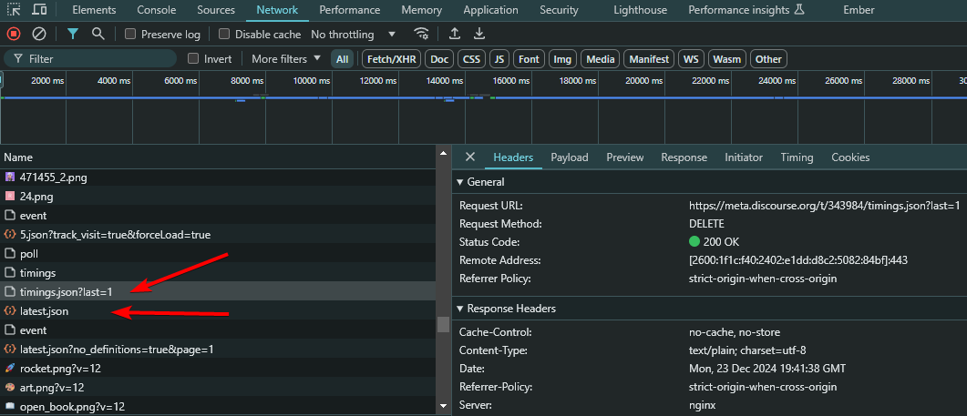Open the Ember panel tab
The image size is (967, 416).
(x=859, y=10)
